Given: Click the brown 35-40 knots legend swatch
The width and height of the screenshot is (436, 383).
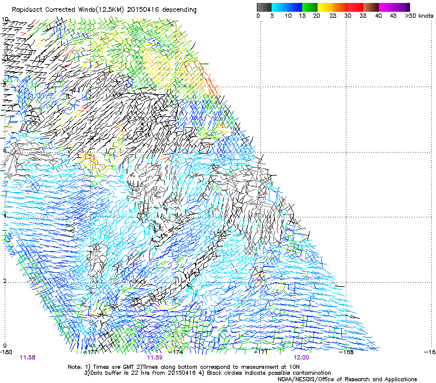Looking at the screenshot, I should coord(371,7).
